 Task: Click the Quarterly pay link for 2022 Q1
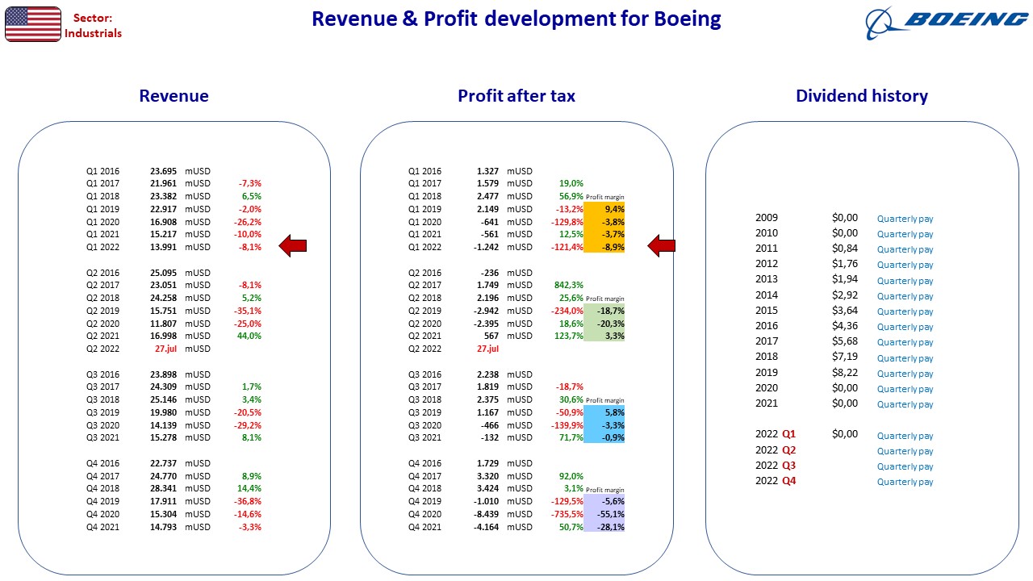coord(905,436)
